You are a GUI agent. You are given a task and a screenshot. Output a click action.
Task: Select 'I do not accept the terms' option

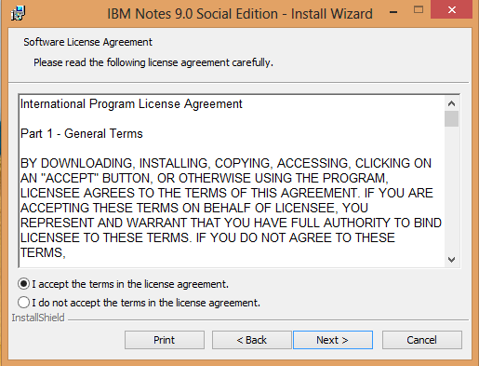coord(23,303)
